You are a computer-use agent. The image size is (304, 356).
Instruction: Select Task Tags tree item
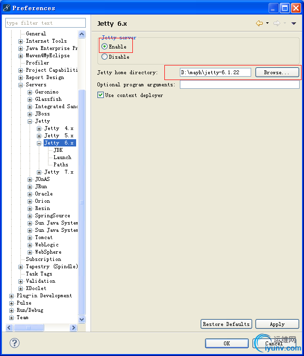click(x=39, y=274)
